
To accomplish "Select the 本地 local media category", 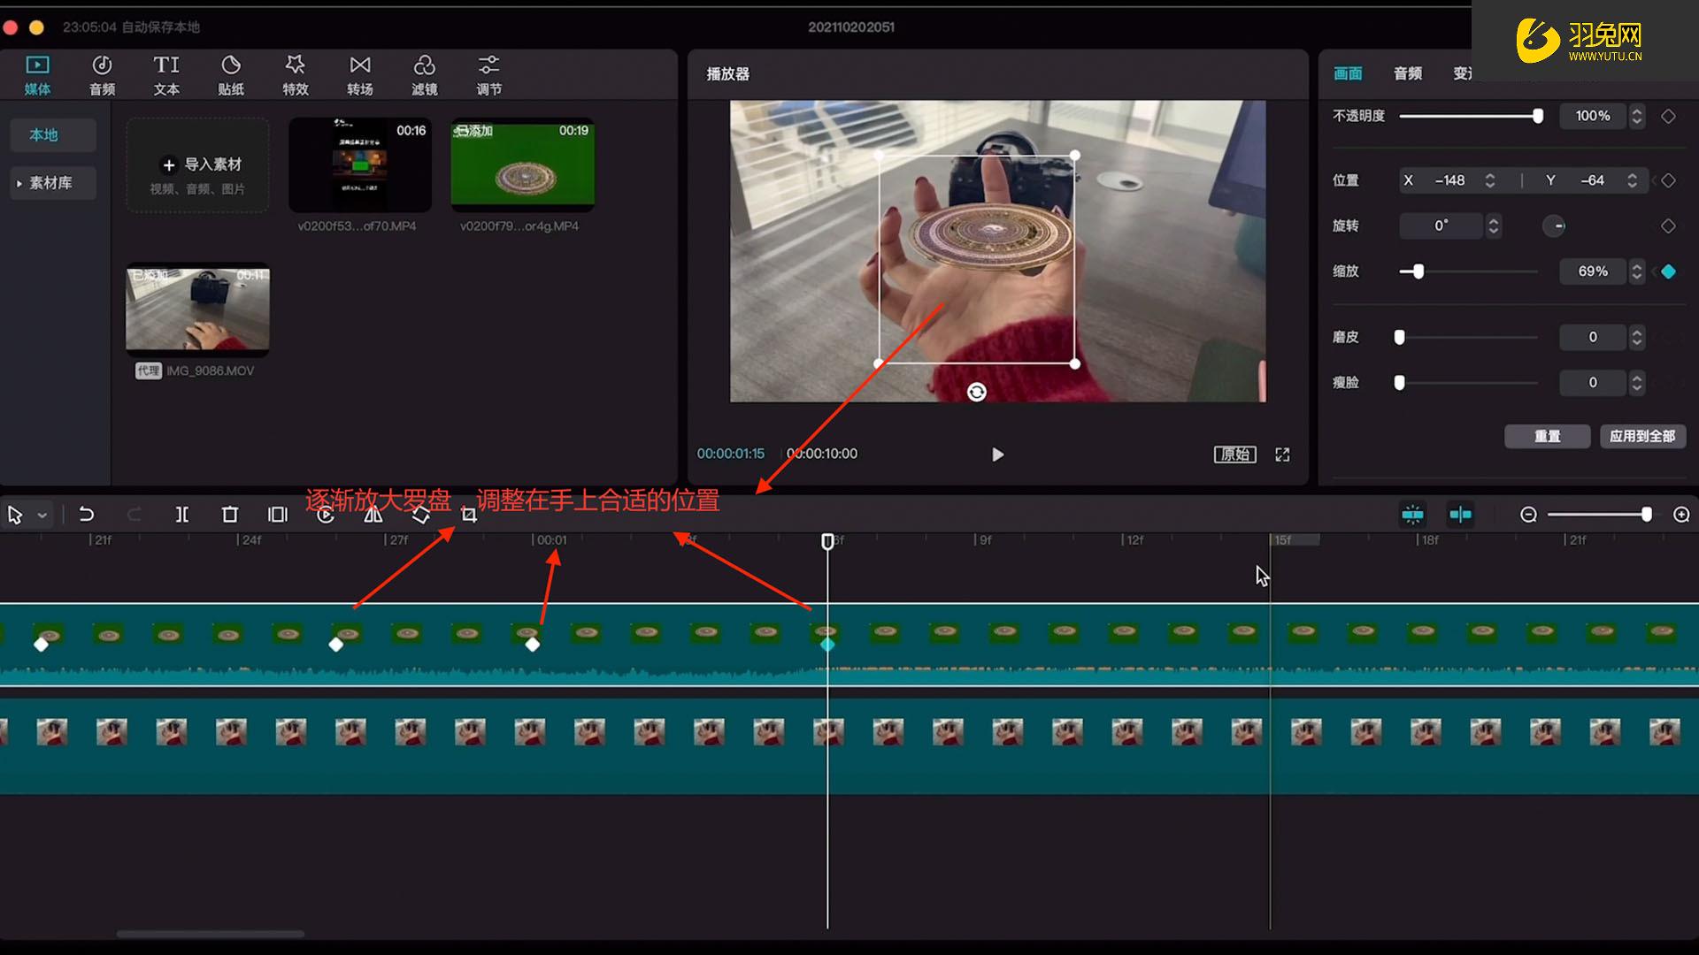I will click(x=53, y=134).
